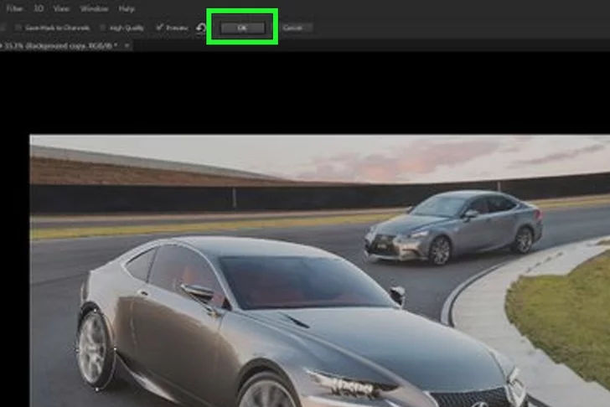Open the Filter menu

pos(14,8)
